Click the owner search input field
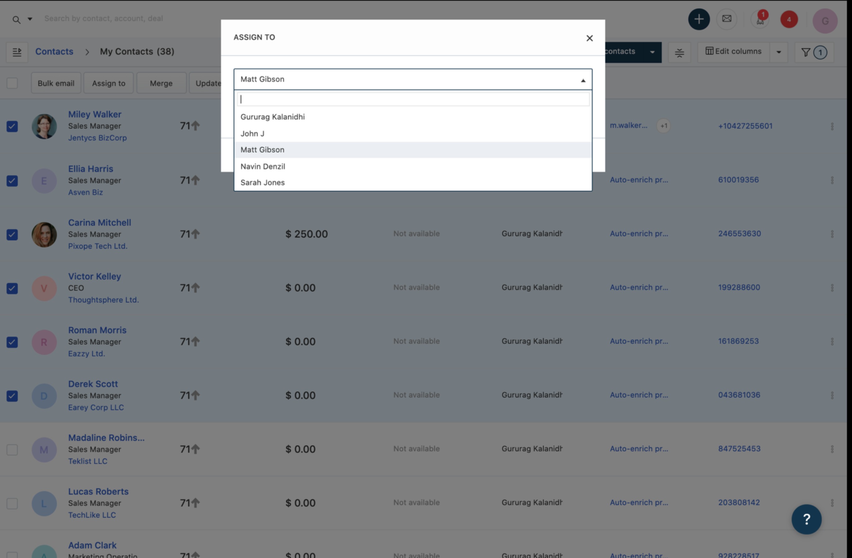This screenshot has width=852, height=558. [x=412, y=99]
